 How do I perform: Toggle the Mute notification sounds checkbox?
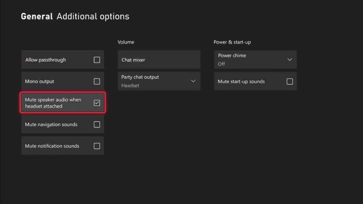(x=97, y=146)
